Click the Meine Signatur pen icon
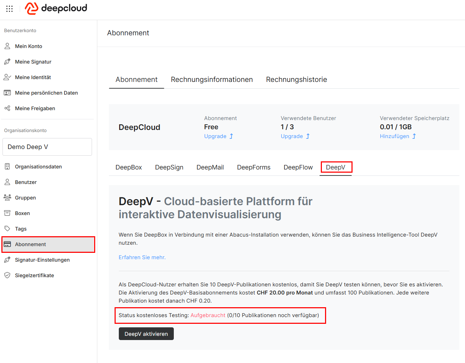 point(7,62)
